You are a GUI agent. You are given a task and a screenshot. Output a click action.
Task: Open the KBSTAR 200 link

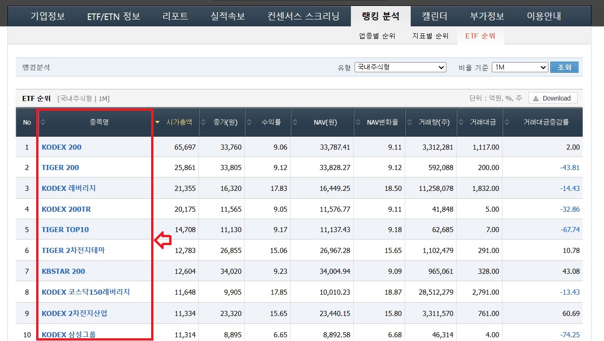click(x=64, y=271)
